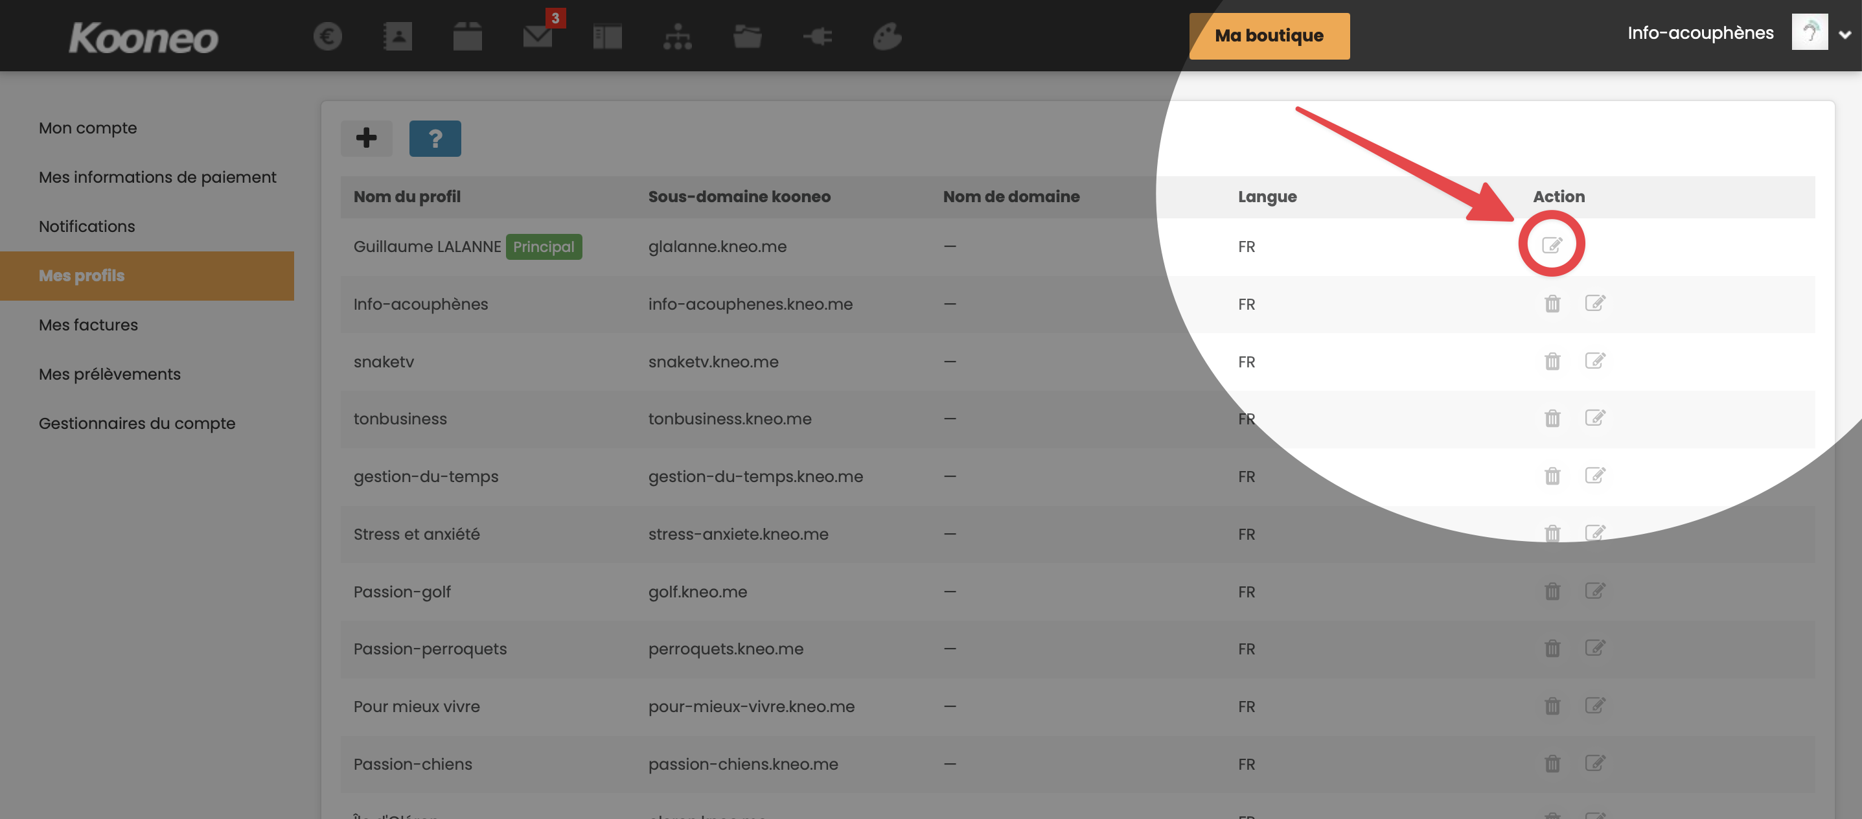The height and width of the screenshot is (819, 1862).
Task: Expand the account dropdown chevron
Action: (1845, 34)
